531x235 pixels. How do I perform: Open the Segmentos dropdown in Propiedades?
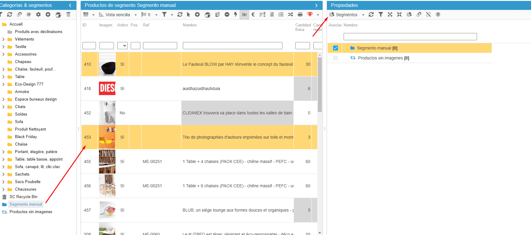click(363, 15)
